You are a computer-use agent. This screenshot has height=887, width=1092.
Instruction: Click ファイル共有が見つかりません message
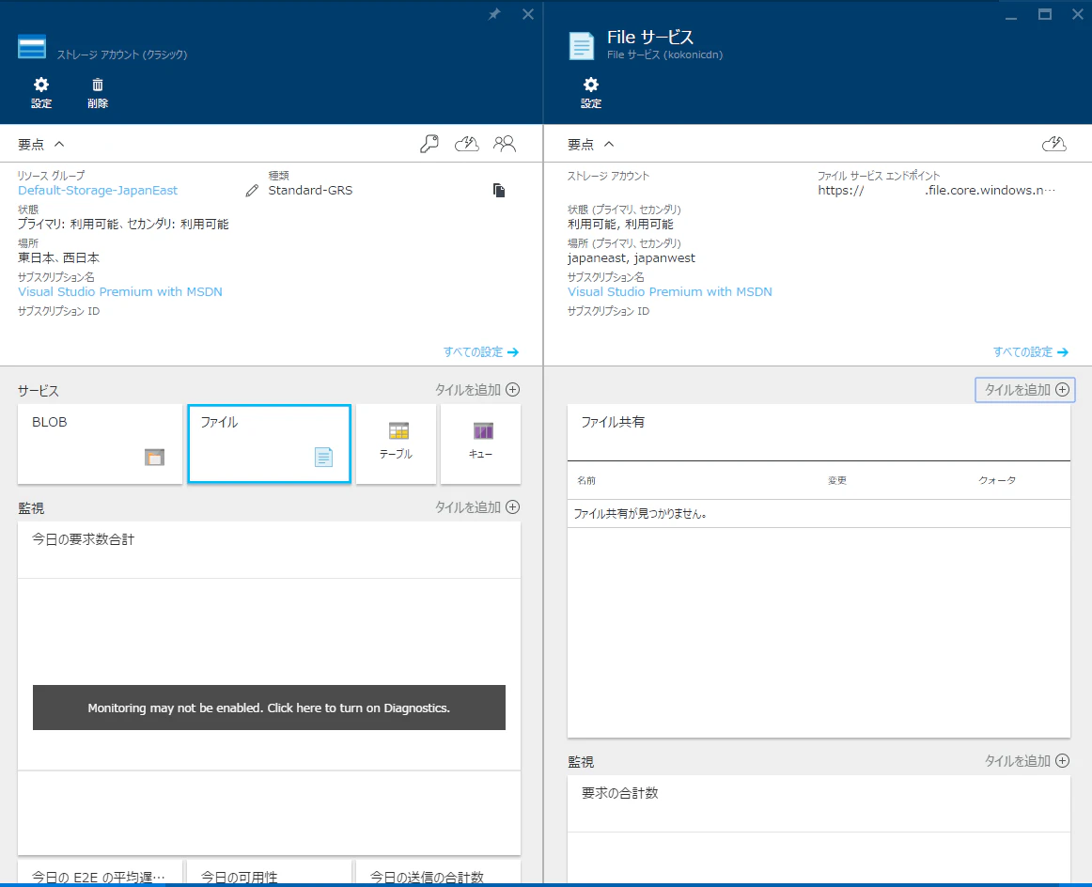[x=640, y=514]
